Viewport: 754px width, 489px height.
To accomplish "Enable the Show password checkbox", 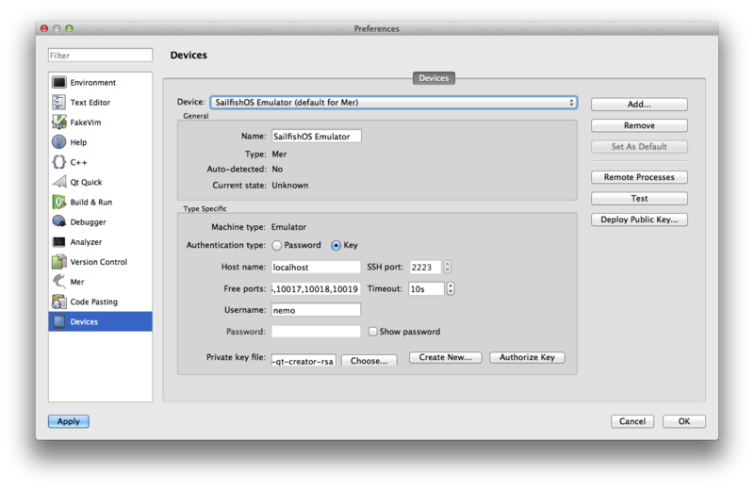I will click(x=372, y=332).
